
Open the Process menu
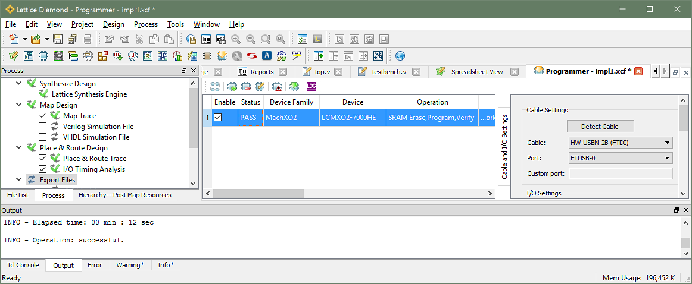pyautogui.click(x=146, y=24)
